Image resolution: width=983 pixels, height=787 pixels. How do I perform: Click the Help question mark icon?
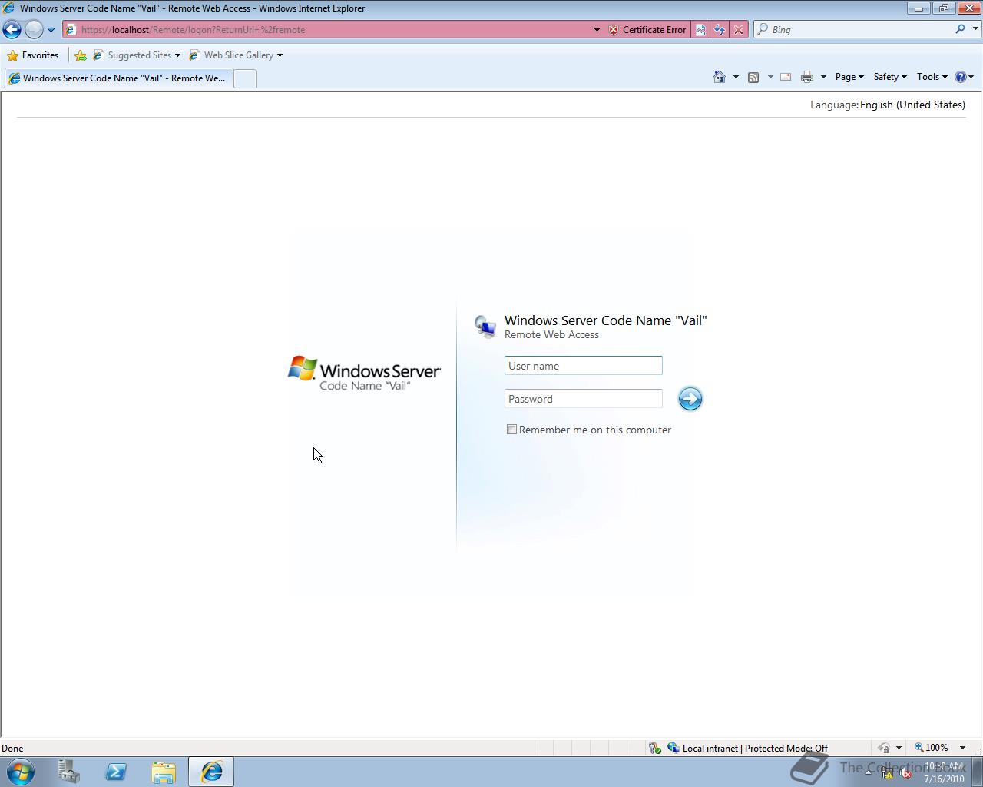(960, 77)
